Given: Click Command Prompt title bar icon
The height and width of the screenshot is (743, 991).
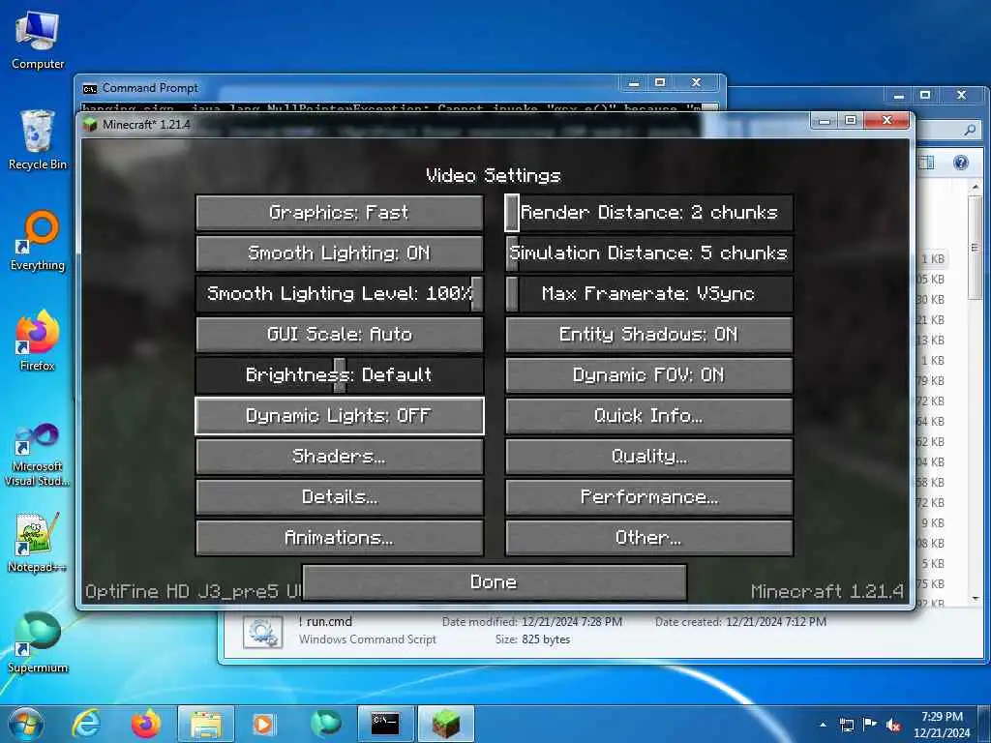Looking at the screenshot, I should [90, 88].
